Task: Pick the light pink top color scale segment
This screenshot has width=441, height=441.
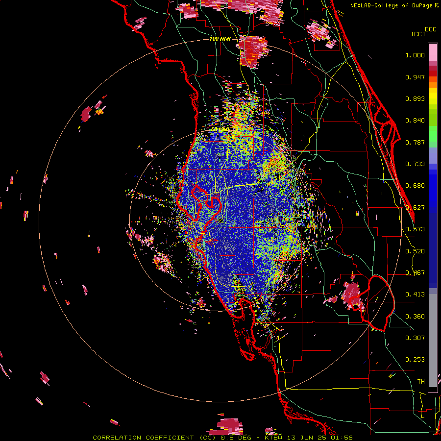Action: [x=433, y=52]
